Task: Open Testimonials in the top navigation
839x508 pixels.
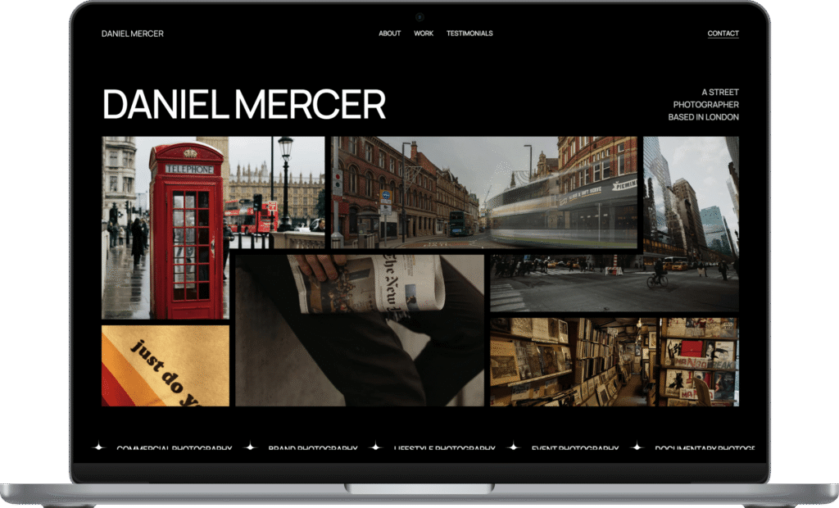Action: coord(469,34)
